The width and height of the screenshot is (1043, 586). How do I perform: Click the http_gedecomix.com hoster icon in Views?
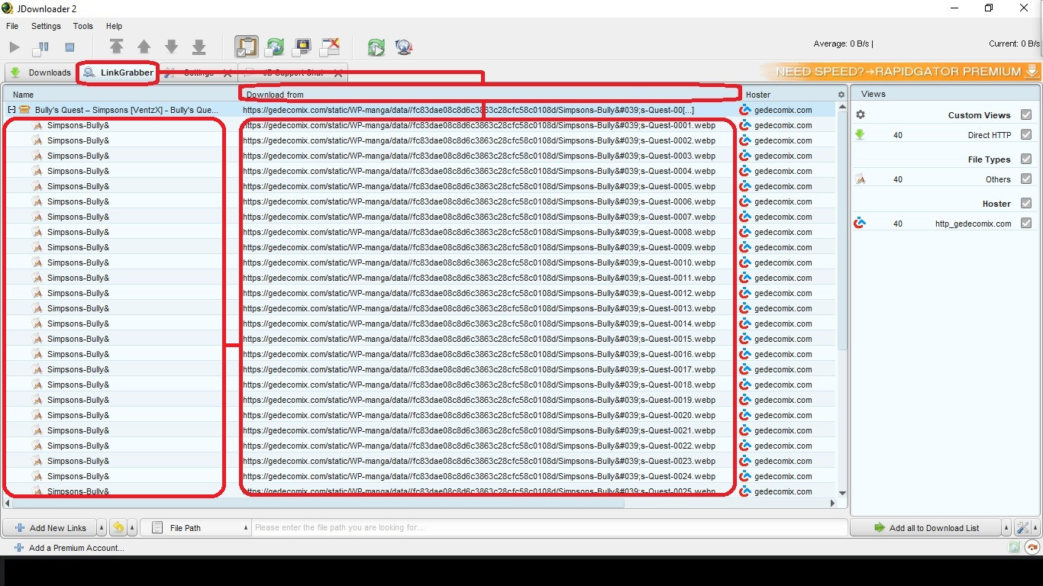click(x=860, y=224)
